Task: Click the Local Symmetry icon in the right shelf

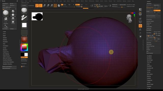Action: [x=140, y=22]
